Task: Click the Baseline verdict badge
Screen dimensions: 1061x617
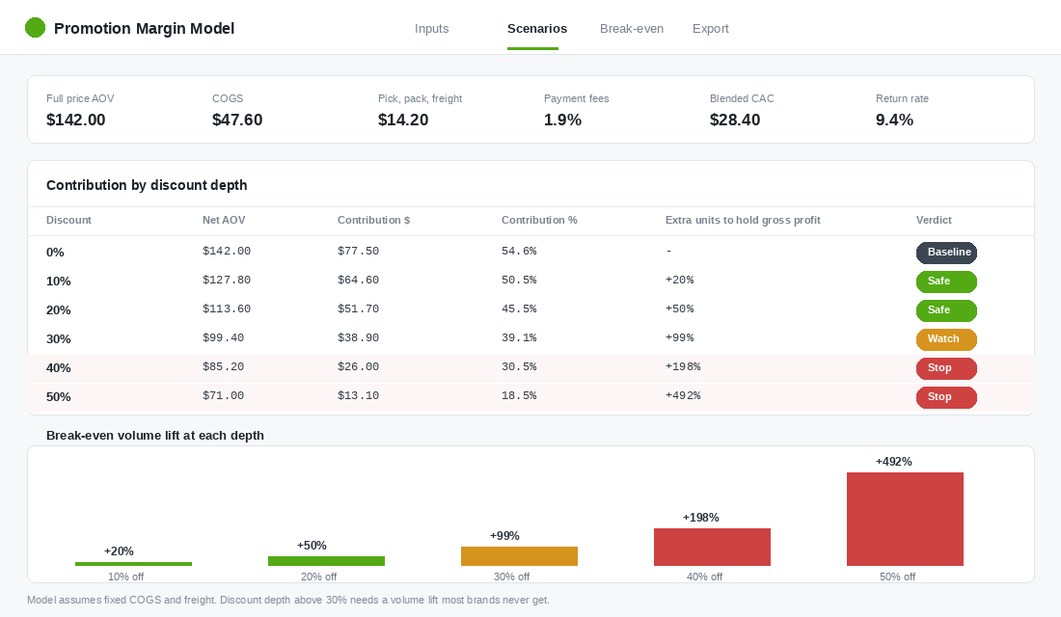Action: click(946, 253)
